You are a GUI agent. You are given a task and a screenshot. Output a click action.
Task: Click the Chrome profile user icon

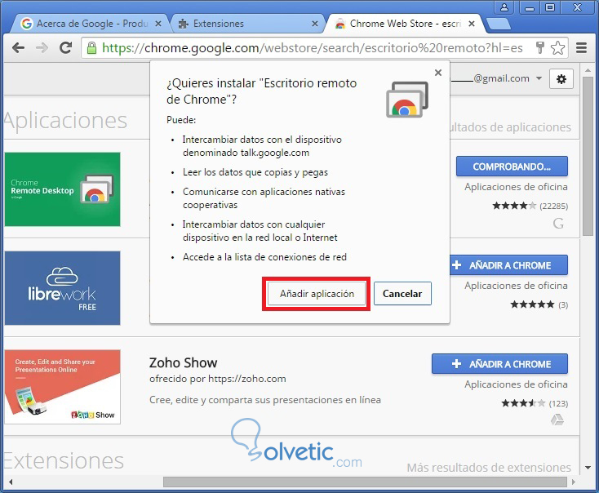coord(504,7)
